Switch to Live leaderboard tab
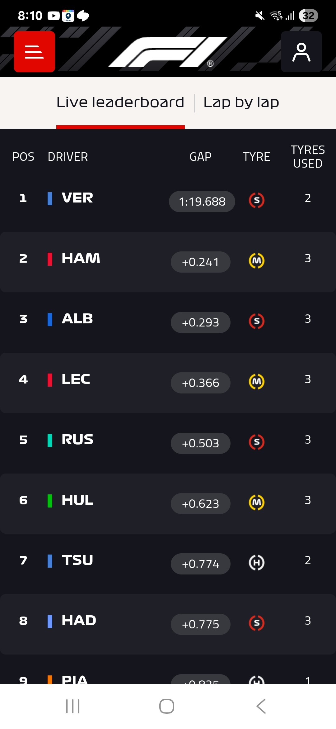This screenshot has width=336, height=729. pos(120,102)
